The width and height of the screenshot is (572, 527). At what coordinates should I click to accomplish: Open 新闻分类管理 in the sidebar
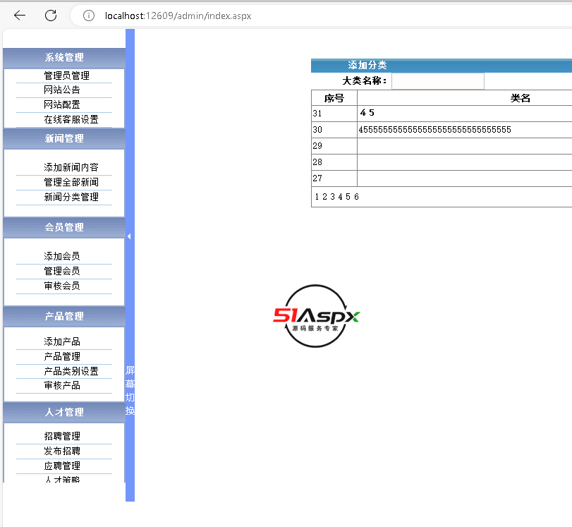coord(71,197)
